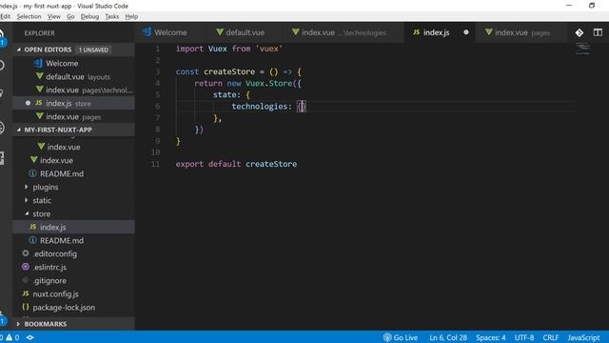Viewport: 609px width, 343px height.
Task: Place cursor on 'export default createStore' line
Action: (x=236, y=164)
